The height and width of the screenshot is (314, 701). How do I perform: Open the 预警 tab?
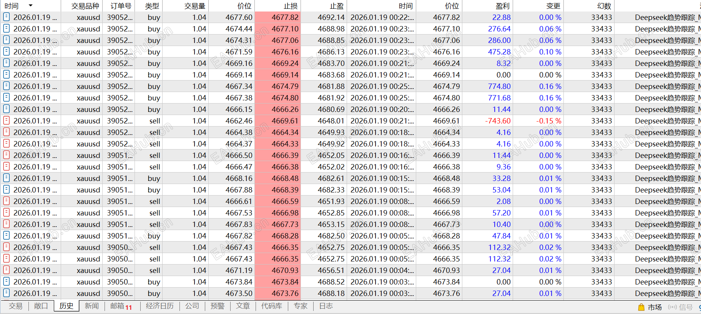coord(218,306)
